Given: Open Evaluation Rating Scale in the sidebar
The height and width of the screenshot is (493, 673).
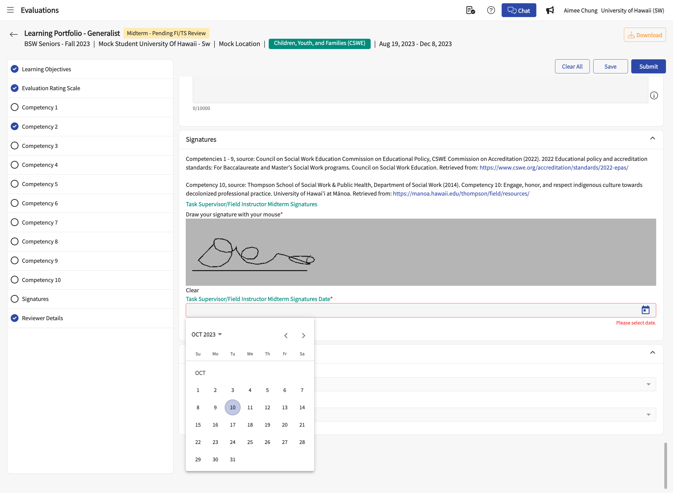Looking at the screenshot, I should [90, 88].
